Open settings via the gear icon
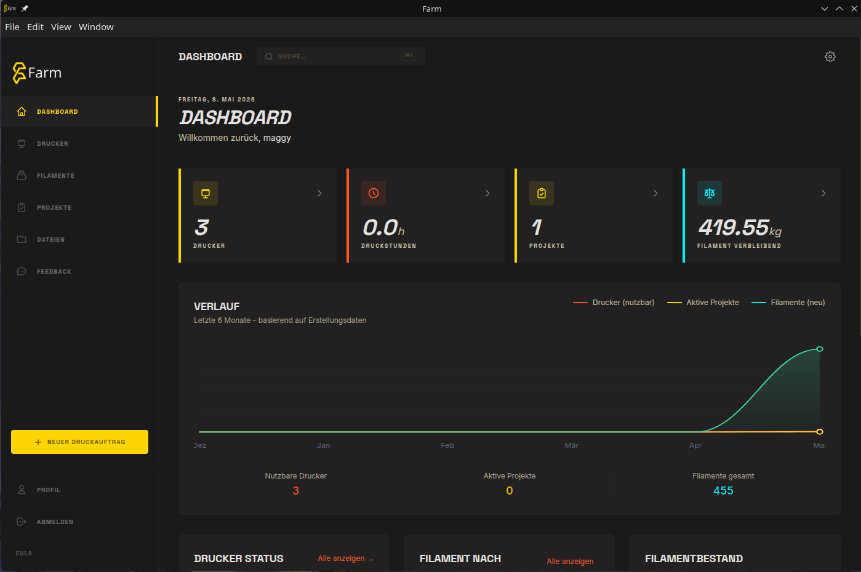Viewport: 861px width, 572px height. pyautogui.click(x=830, y=57)
